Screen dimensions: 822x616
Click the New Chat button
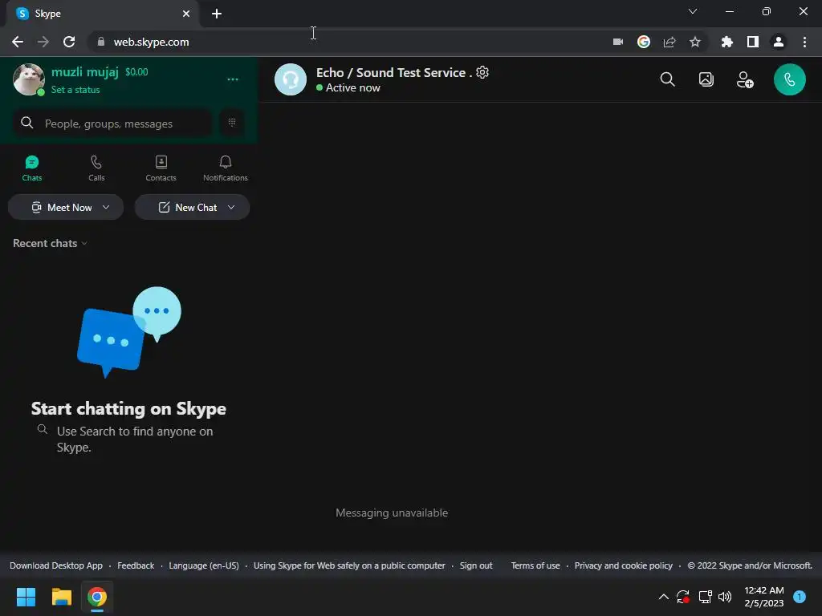click(192, 208)
